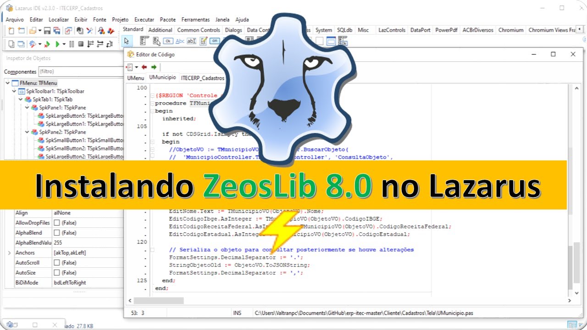Click the New Unit toolbar icon
This screenshot has height=330, width=587.
click(11, 31)
